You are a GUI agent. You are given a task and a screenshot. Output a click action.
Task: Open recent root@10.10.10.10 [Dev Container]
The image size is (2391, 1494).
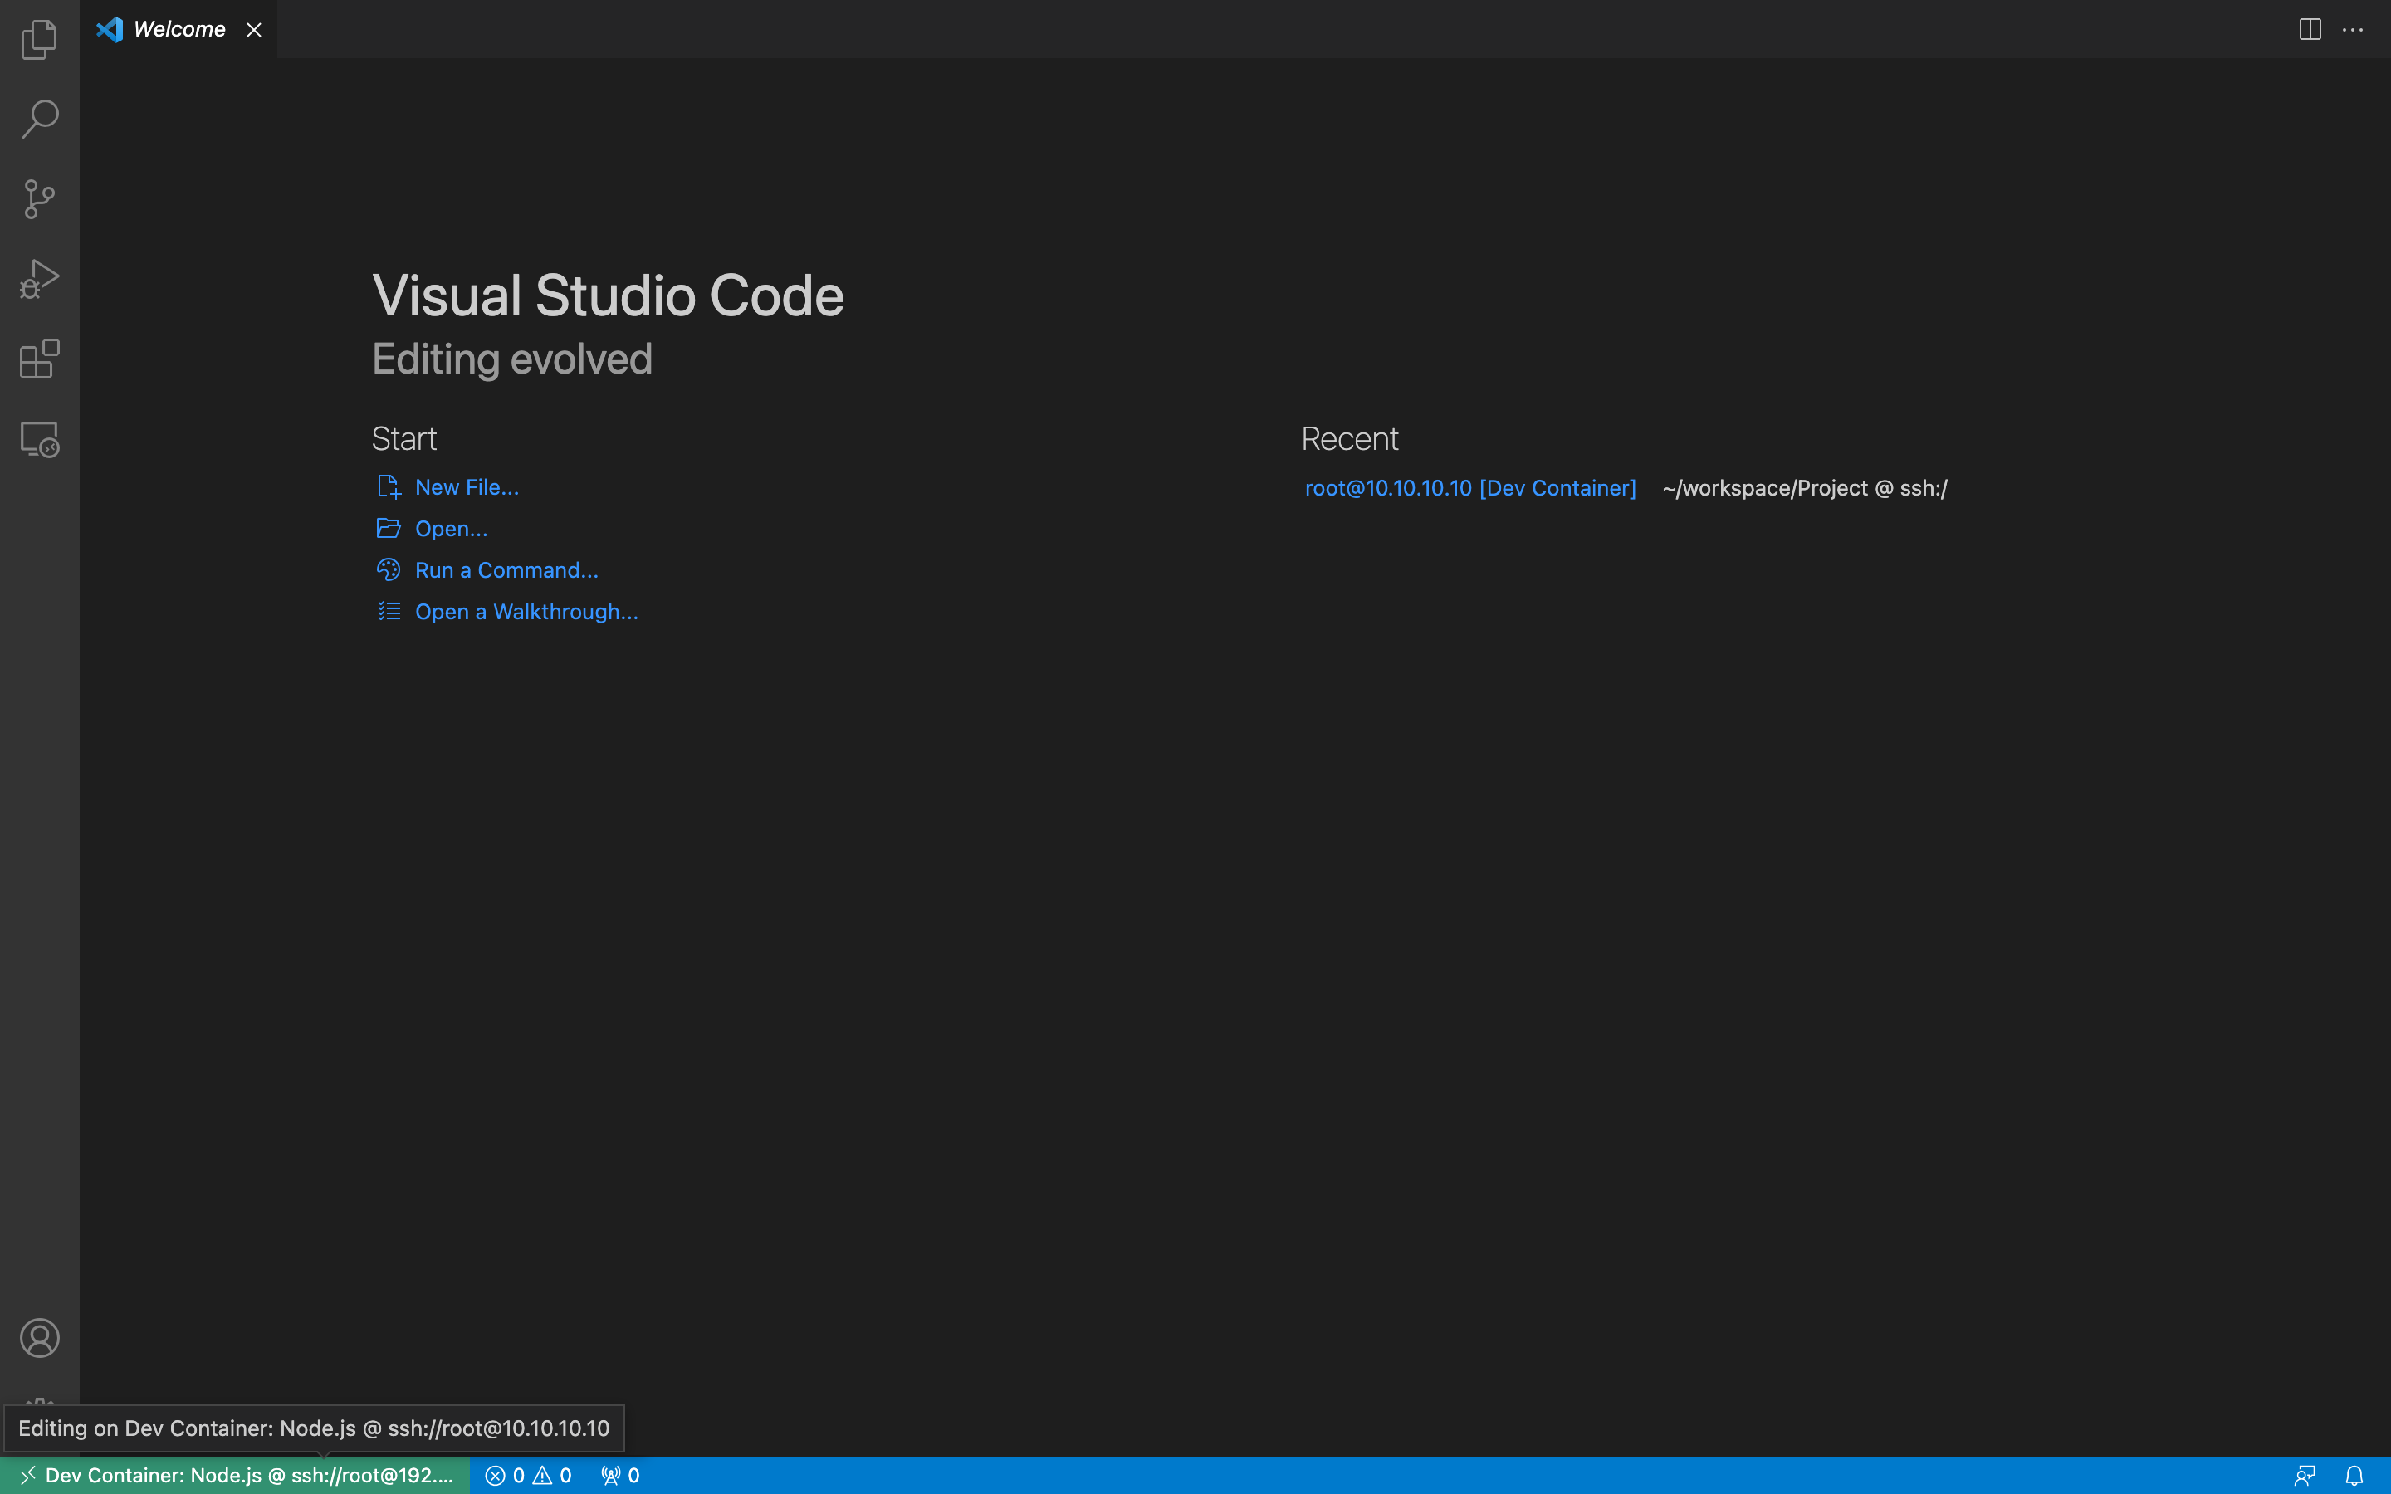point(1470,488)
